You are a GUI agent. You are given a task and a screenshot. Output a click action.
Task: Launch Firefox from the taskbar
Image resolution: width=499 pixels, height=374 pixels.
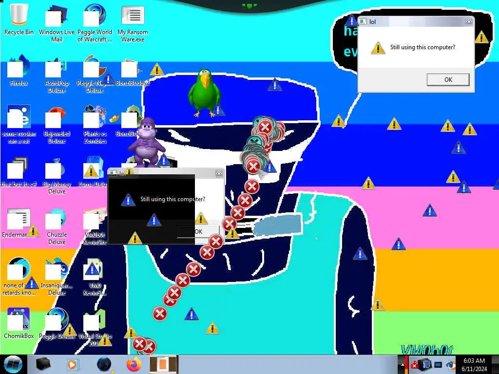coord(134,364)
